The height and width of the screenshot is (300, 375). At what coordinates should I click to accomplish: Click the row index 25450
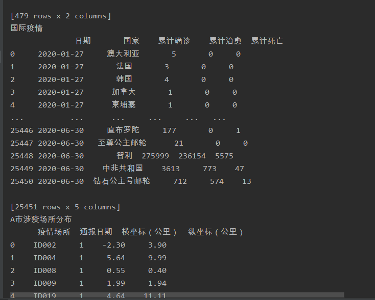(22, 181)
